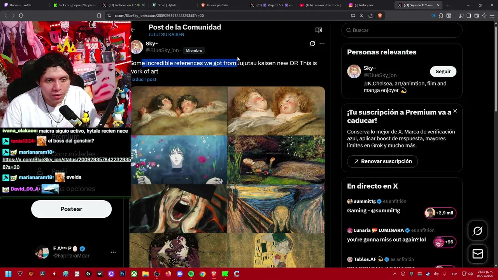Open the green-haired character underwater image
This screenshot has height=280, width=498.
point(179,160)
